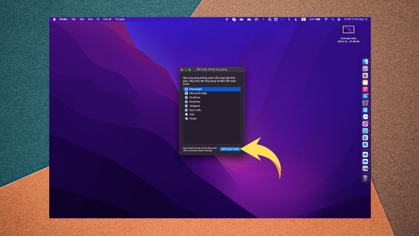Viewport: 419px width, 236px height.
Task: Launch Photos from the Dock
Action: (x=365, y=76)
